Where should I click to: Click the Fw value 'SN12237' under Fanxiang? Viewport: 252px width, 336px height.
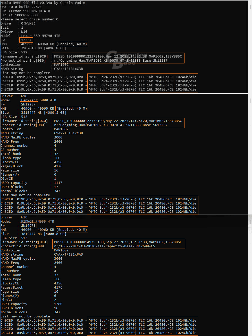click(x=28, y=104)
